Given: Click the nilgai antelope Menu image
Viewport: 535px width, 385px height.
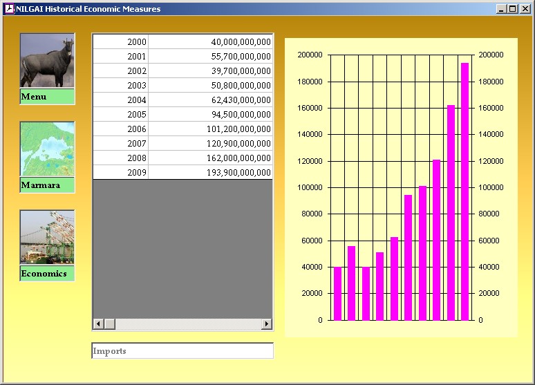Looking at the screenshot, I should click(47, 61).
